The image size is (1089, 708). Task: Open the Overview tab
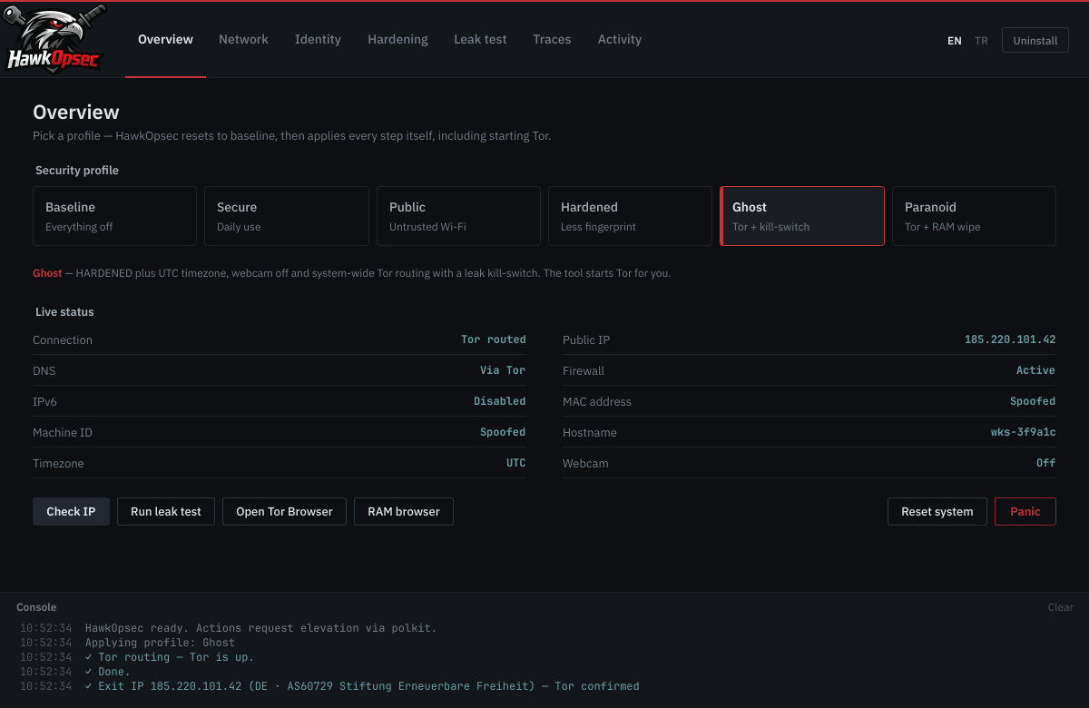[x=165, y=40]
